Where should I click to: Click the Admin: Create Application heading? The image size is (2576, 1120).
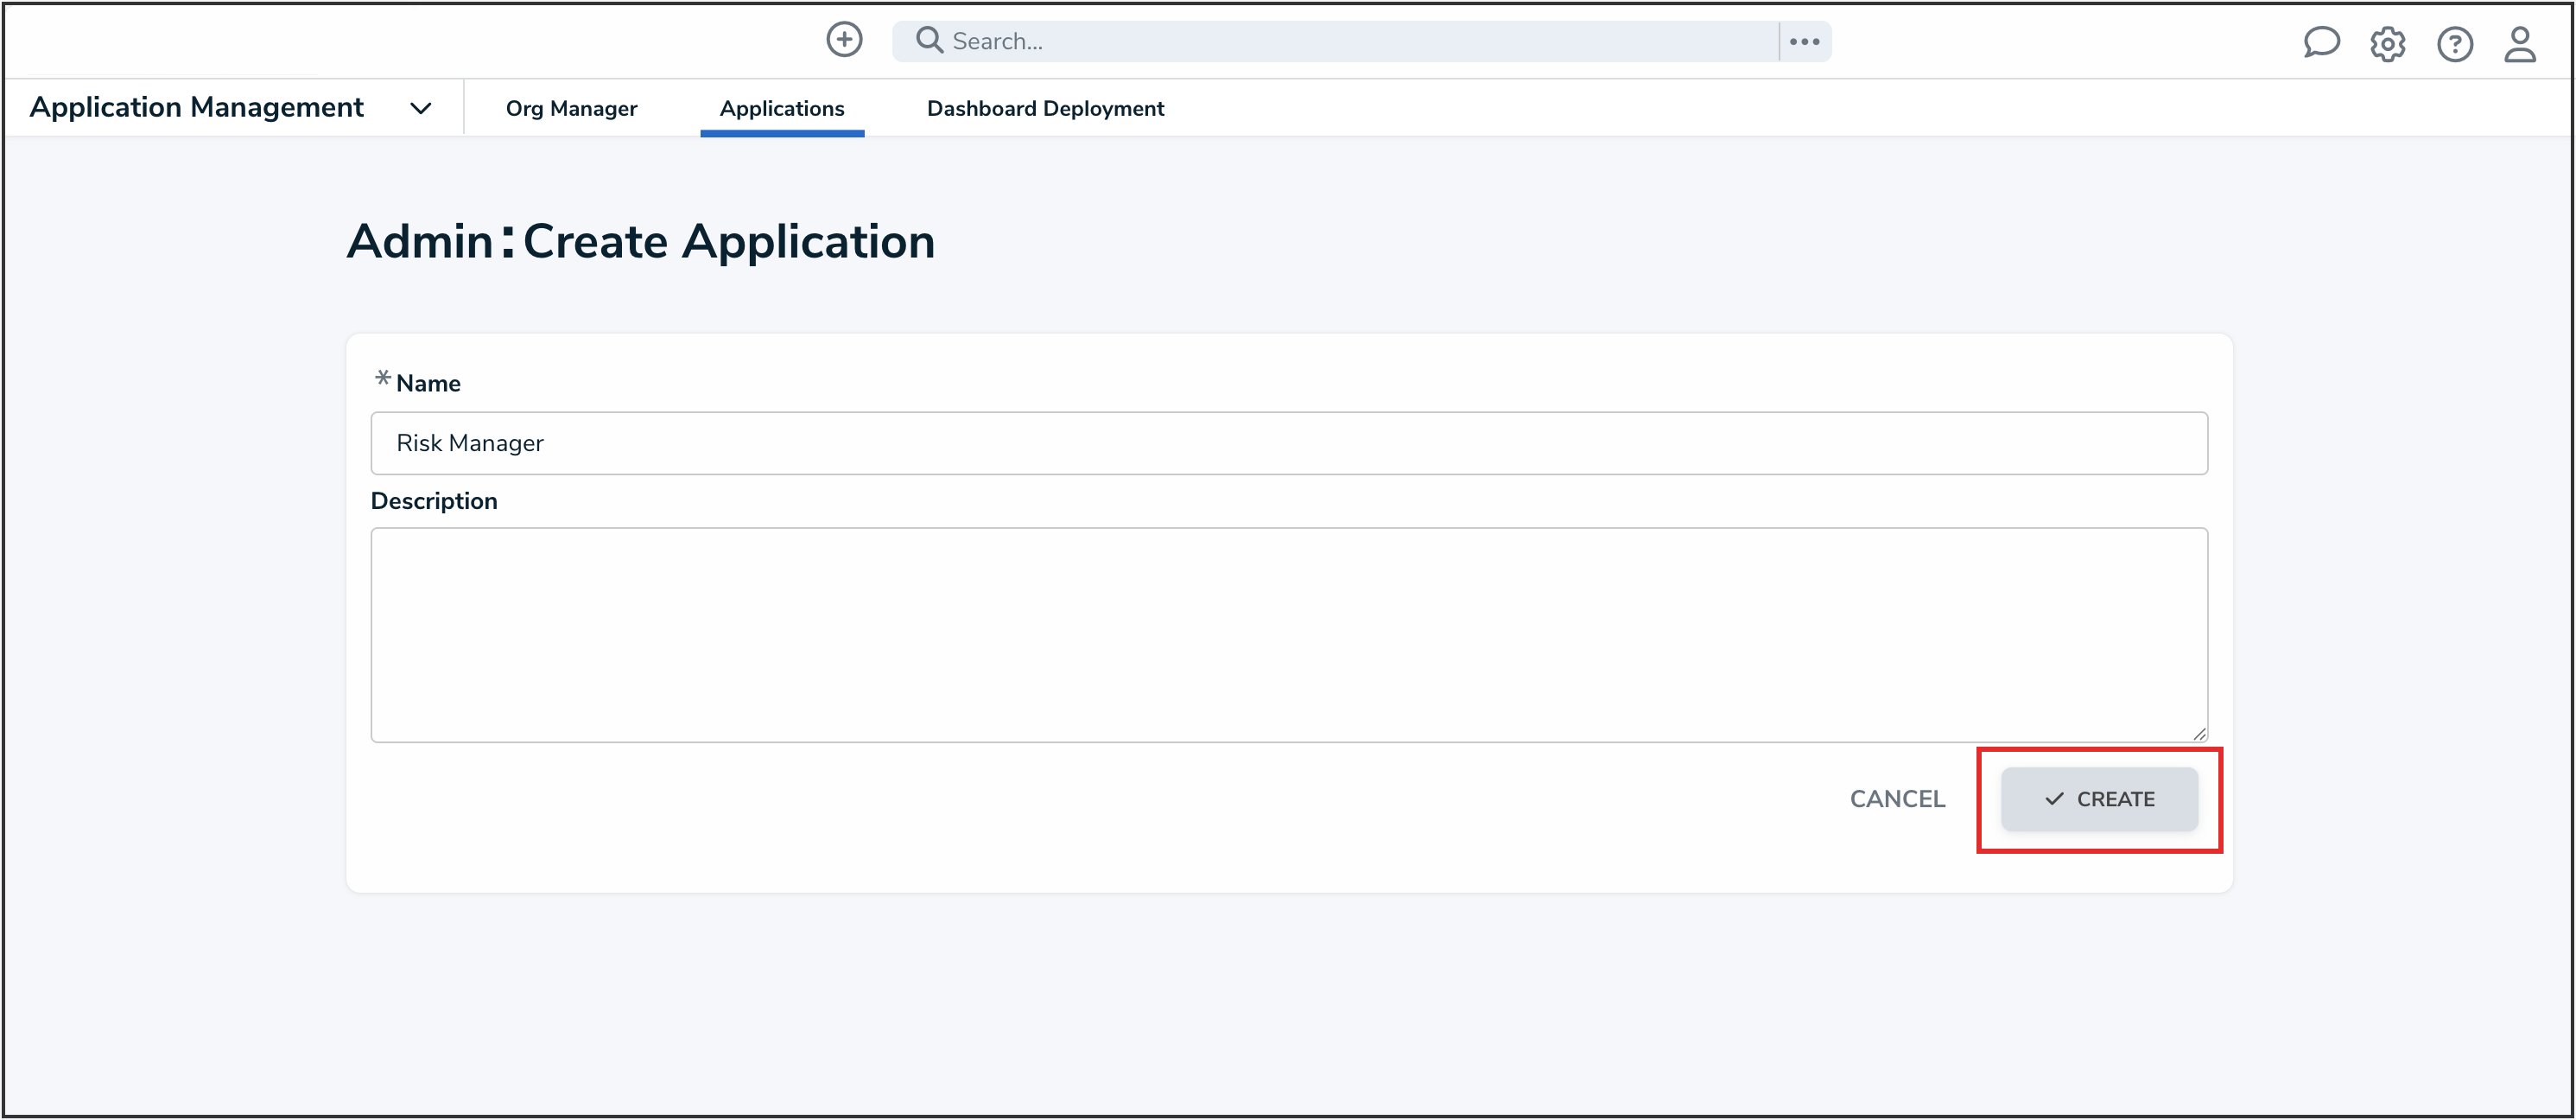[x=640, y=241]
